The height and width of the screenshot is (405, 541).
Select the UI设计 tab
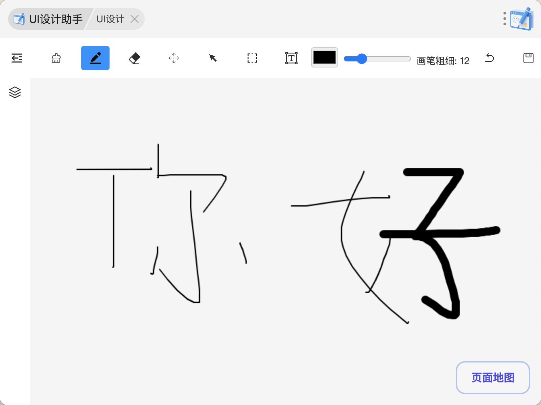[110, 19]
